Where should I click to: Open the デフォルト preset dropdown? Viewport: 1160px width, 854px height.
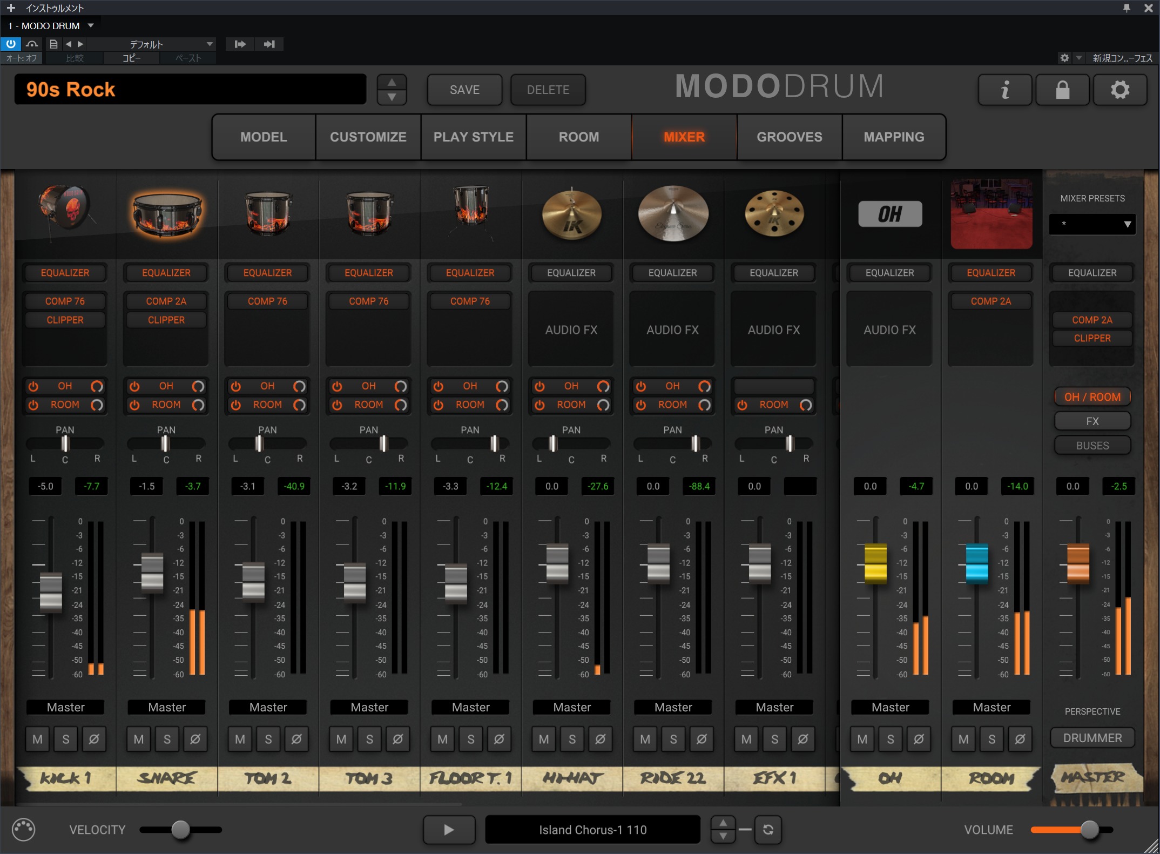[151, 44]
